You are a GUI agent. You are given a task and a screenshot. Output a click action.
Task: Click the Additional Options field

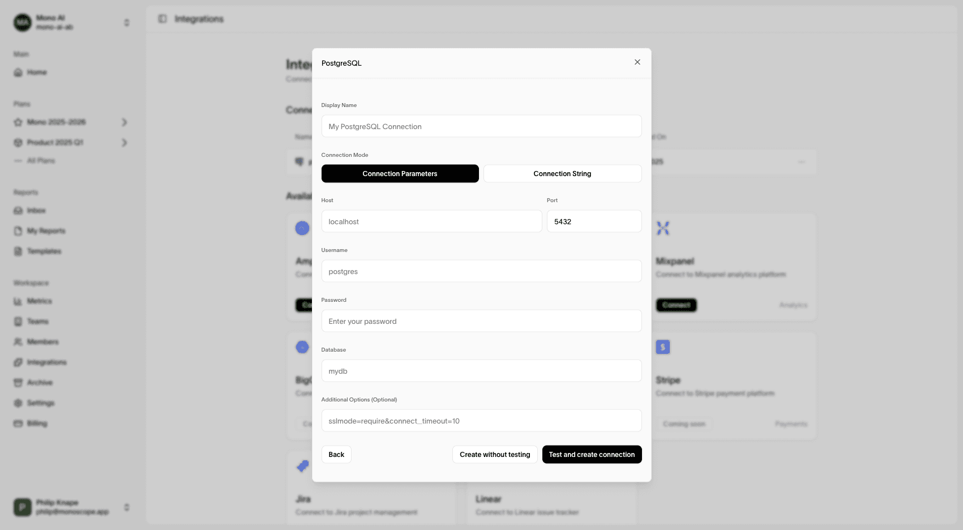point(481,421)
